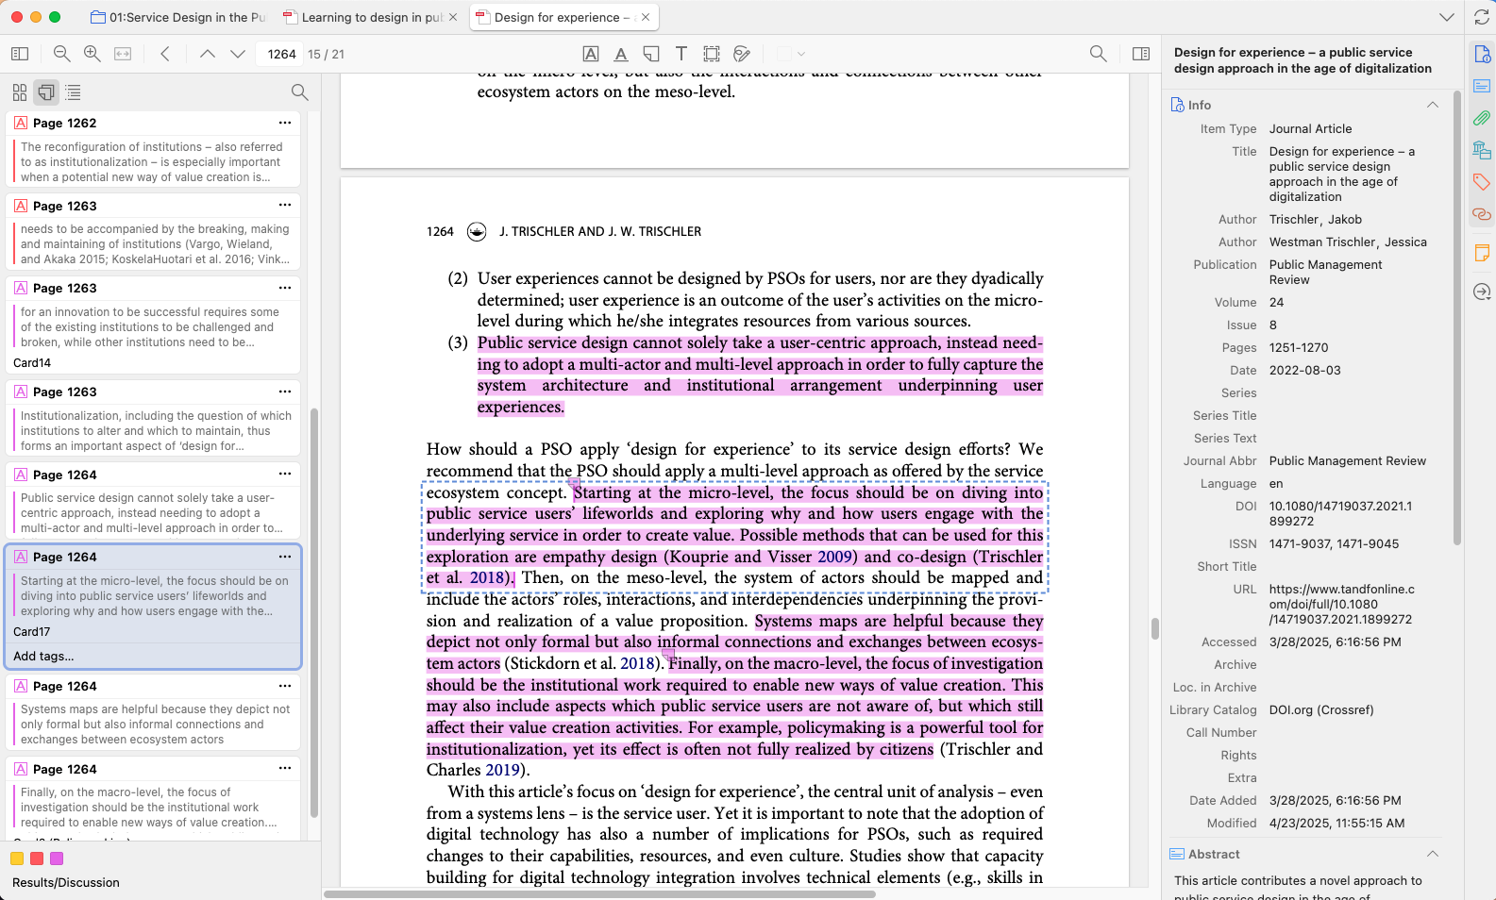
Task: Filter annotations by yellow color
Action: [17, 858]
